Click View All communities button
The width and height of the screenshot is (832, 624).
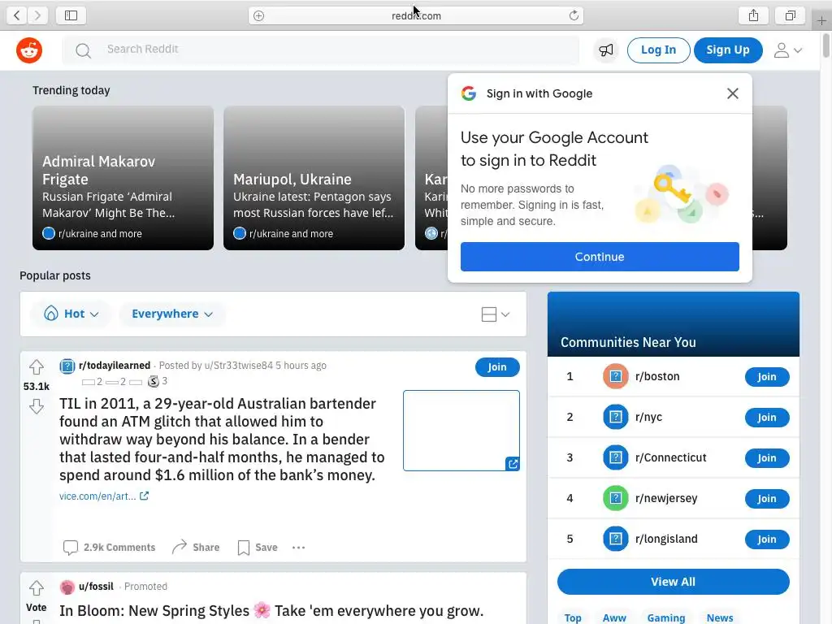tap(673, 582)
